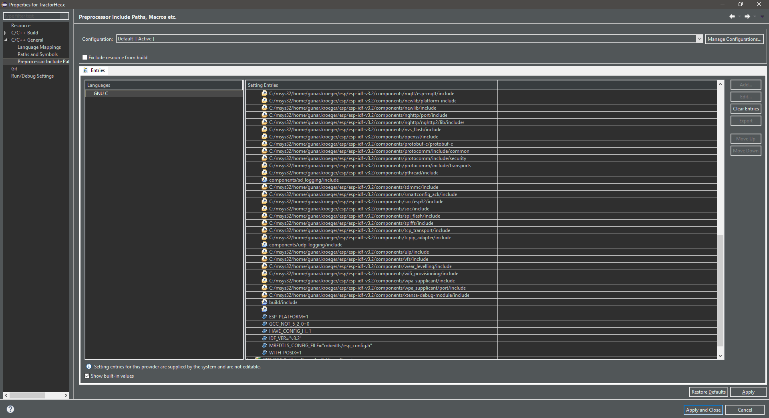Select Paths and Symbols page
This screenshot has height=418, width=769.
pos(38,54)
